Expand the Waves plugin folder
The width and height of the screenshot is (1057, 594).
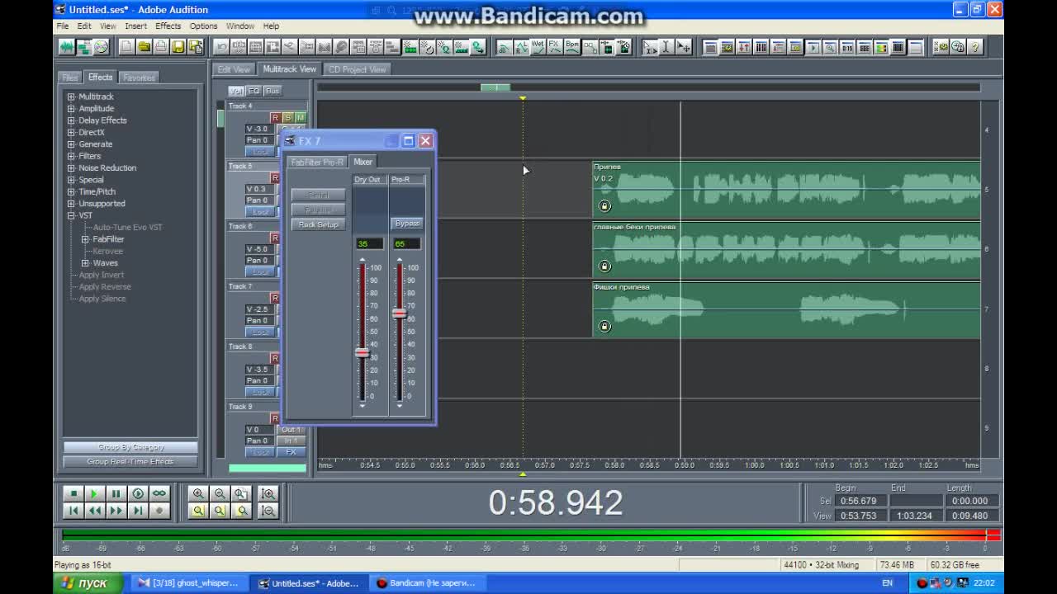(85, 263)
